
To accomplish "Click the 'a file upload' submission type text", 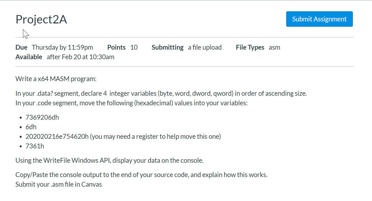I will click(205, 47).
